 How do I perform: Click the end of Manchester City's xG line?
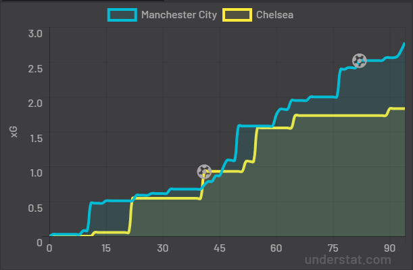pos(404,43)
